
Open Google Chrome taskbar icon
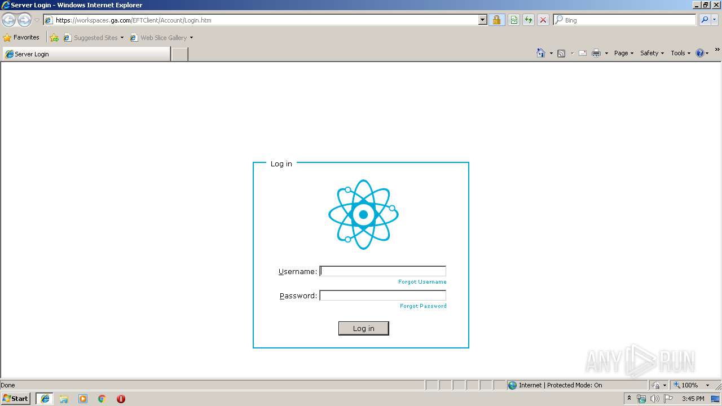point(102,399)
